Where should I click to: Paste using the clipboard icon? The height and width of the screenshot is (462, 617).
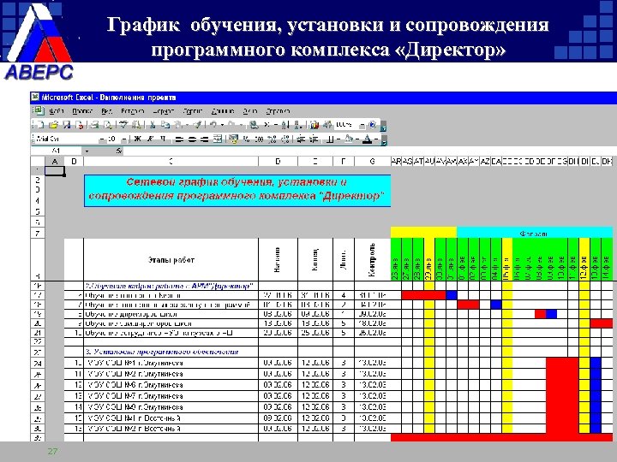point(177,125)
